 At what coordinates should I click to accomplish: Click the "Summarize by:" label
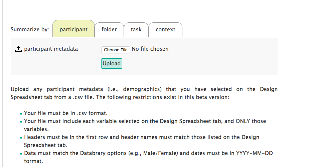point(30,29)
